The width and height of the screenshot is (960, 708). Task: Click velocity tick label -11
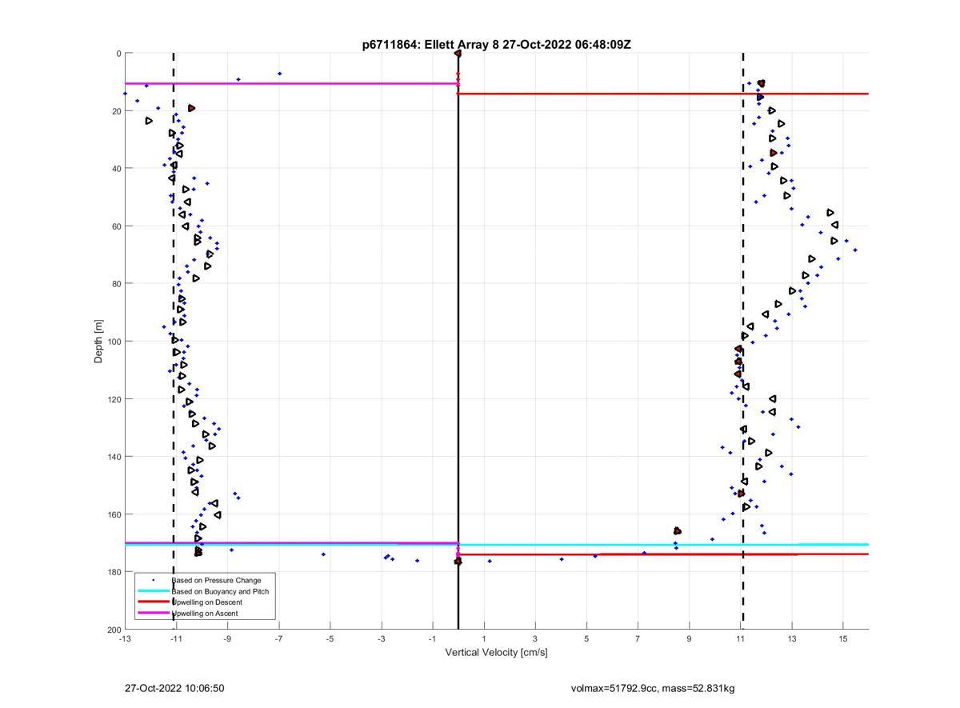176,639
